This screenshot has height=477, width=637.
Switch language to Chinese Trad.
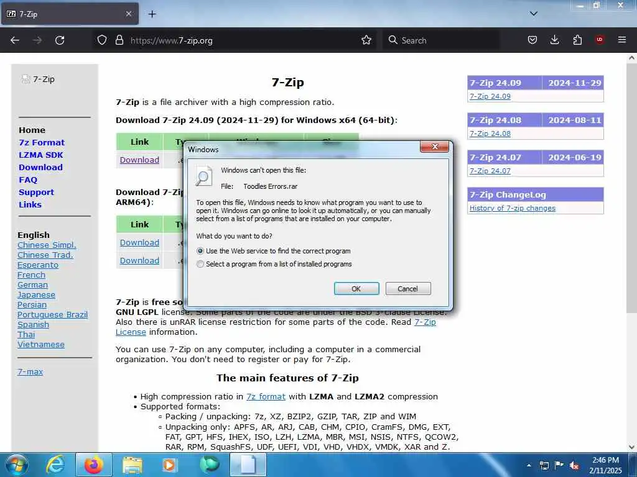[x=45, y=255]
